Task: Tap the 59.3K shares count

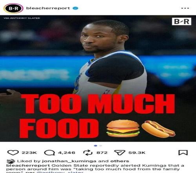Action: click(x=137, y=153)
